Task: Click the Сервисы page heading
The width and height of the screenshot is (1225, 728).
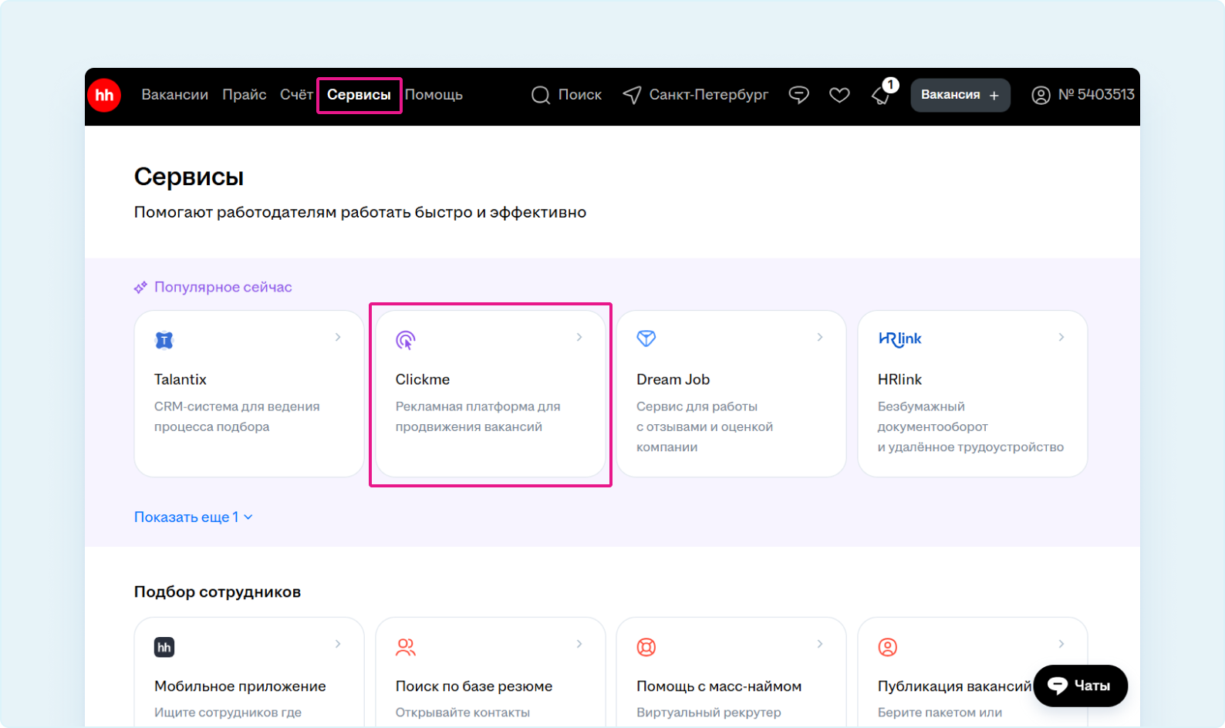Action: point(189,177)
